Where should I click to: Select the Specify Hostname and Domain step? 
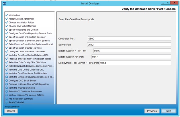24,30
